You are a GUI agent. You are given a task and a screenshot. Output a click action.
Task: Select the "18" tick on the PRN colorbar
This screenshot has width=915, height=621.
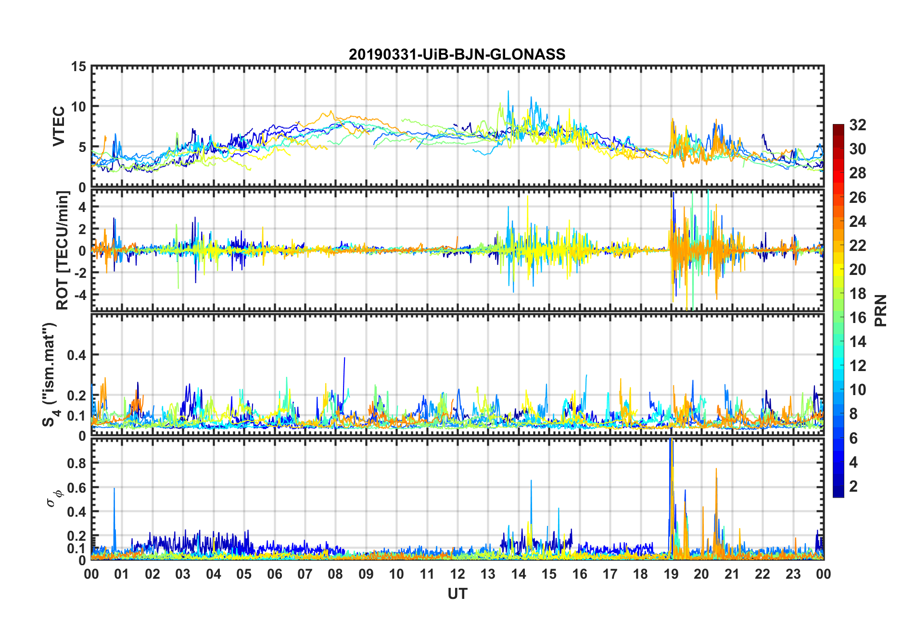(858, 293)
